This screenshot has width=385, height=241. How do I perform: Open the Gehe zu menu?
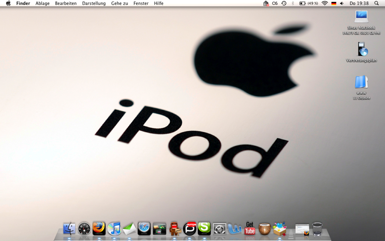[x=119, y=3]
